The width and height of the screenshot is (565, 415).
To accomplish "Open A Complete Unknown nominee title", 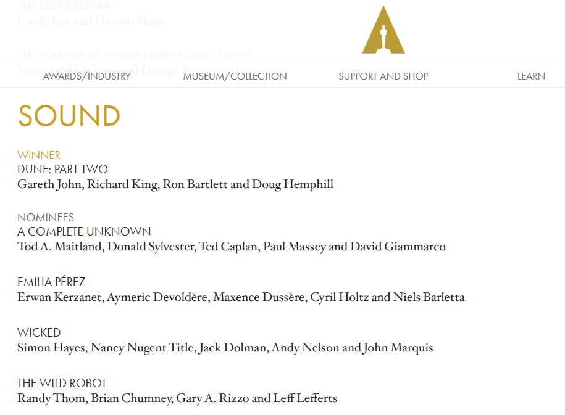I will (84, 232).
